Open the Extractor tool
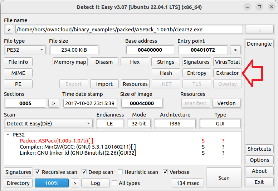Image resolution: width=278 pixels, height=191 pixels. (x=228, y=73)
